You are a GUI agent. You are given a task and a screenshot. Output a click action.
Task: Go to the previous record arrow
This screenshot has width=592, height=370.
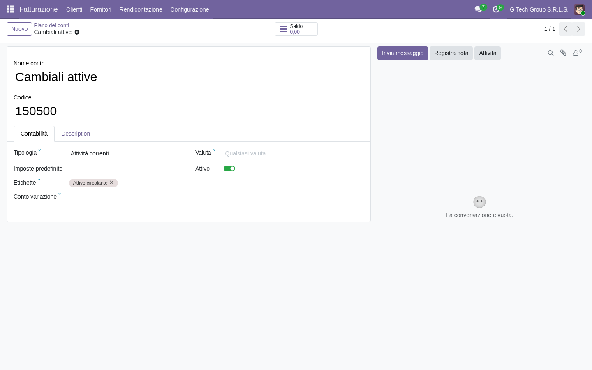pyautogui.click(x=565, y=29)
